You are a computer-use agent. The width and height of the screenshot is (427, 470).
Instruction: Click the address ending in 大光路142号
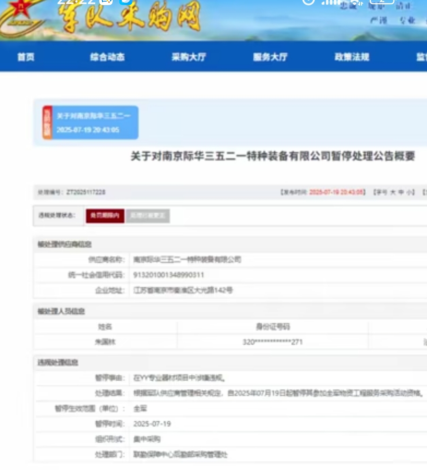(183, 290)
